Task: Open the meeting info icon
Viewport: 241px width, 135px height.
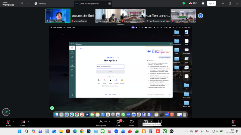Action: click(22, 3)
